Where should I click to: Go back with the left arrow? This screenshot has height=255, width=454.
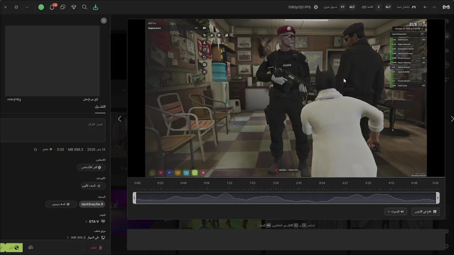click(x=425, y=7)
